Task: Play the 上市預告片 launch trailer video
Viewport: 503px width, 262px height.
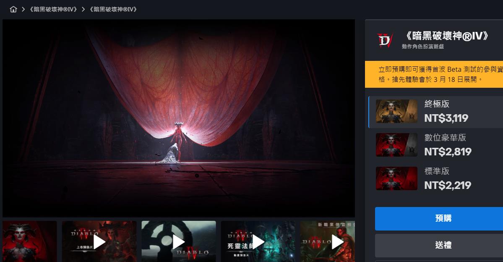Action: 99,241
